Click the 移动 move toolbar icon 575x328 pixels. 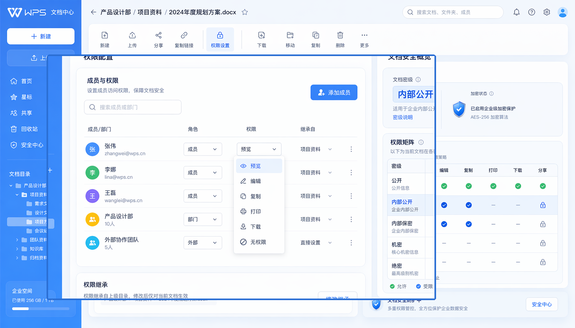point(290,35)
